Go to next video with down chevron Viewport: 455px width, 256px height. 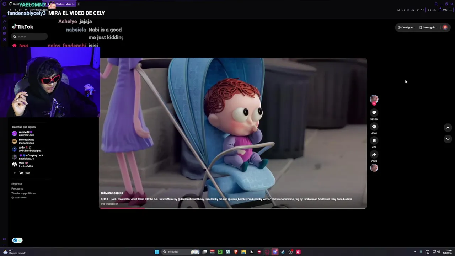click(x=448, y=139)
